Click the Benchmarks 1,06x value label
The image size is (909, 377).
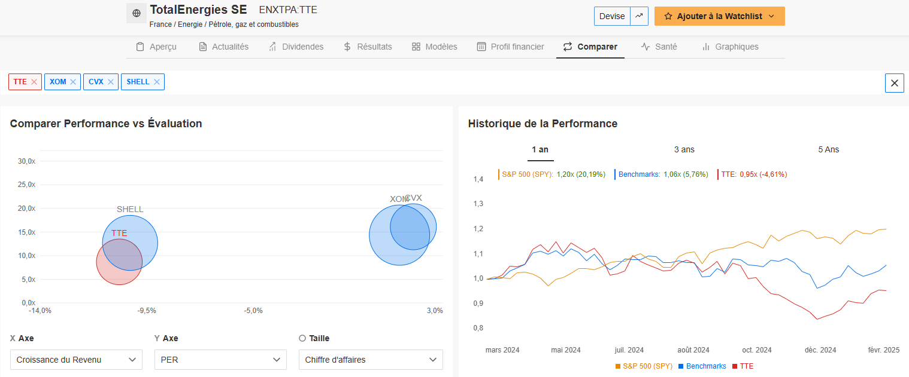686,174
